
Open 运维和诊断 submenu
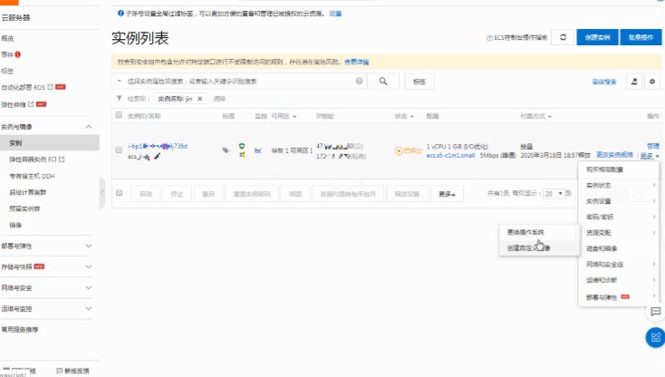(x=618, y=280)
